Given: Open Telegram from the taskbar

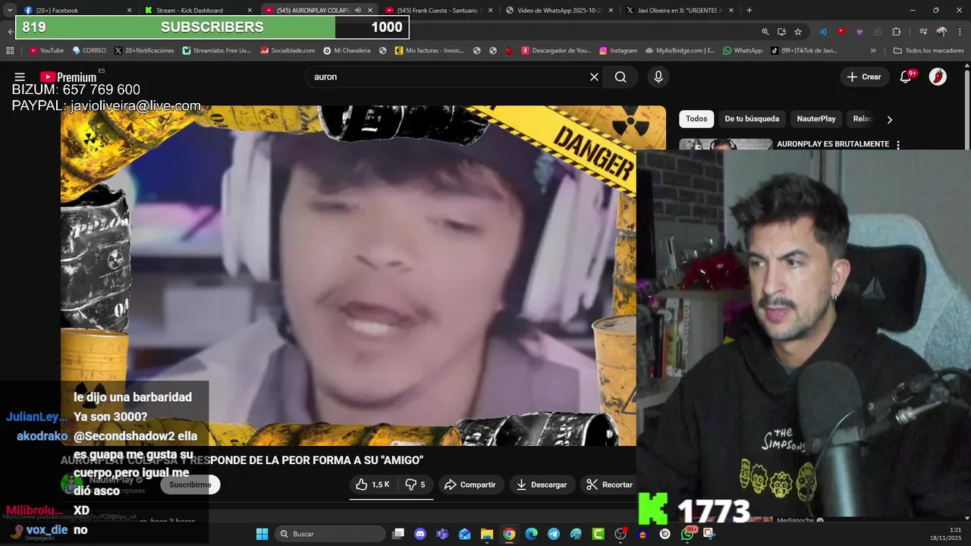Looking at the screenshot, I should pyautogui.click(x=554, y=534).
